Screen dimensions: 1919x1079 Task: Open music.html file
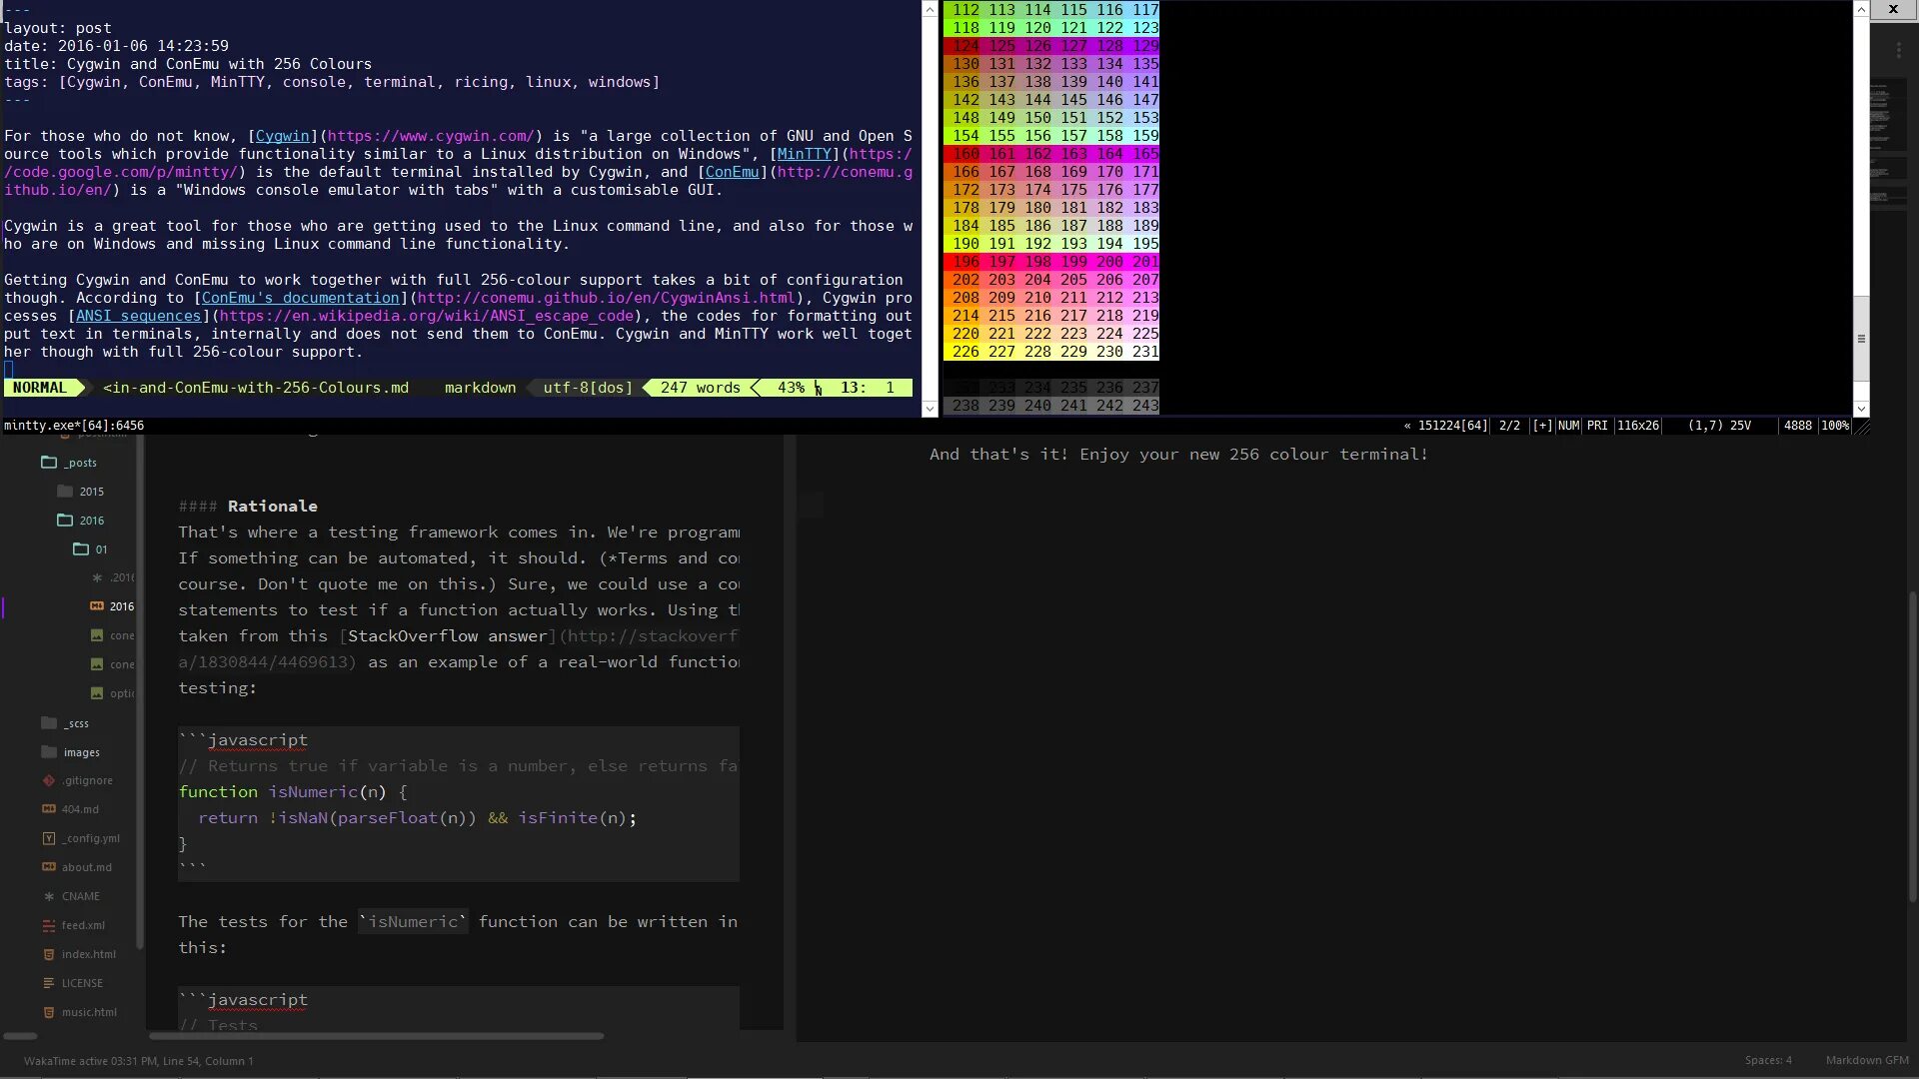(x=89, y=1013)
